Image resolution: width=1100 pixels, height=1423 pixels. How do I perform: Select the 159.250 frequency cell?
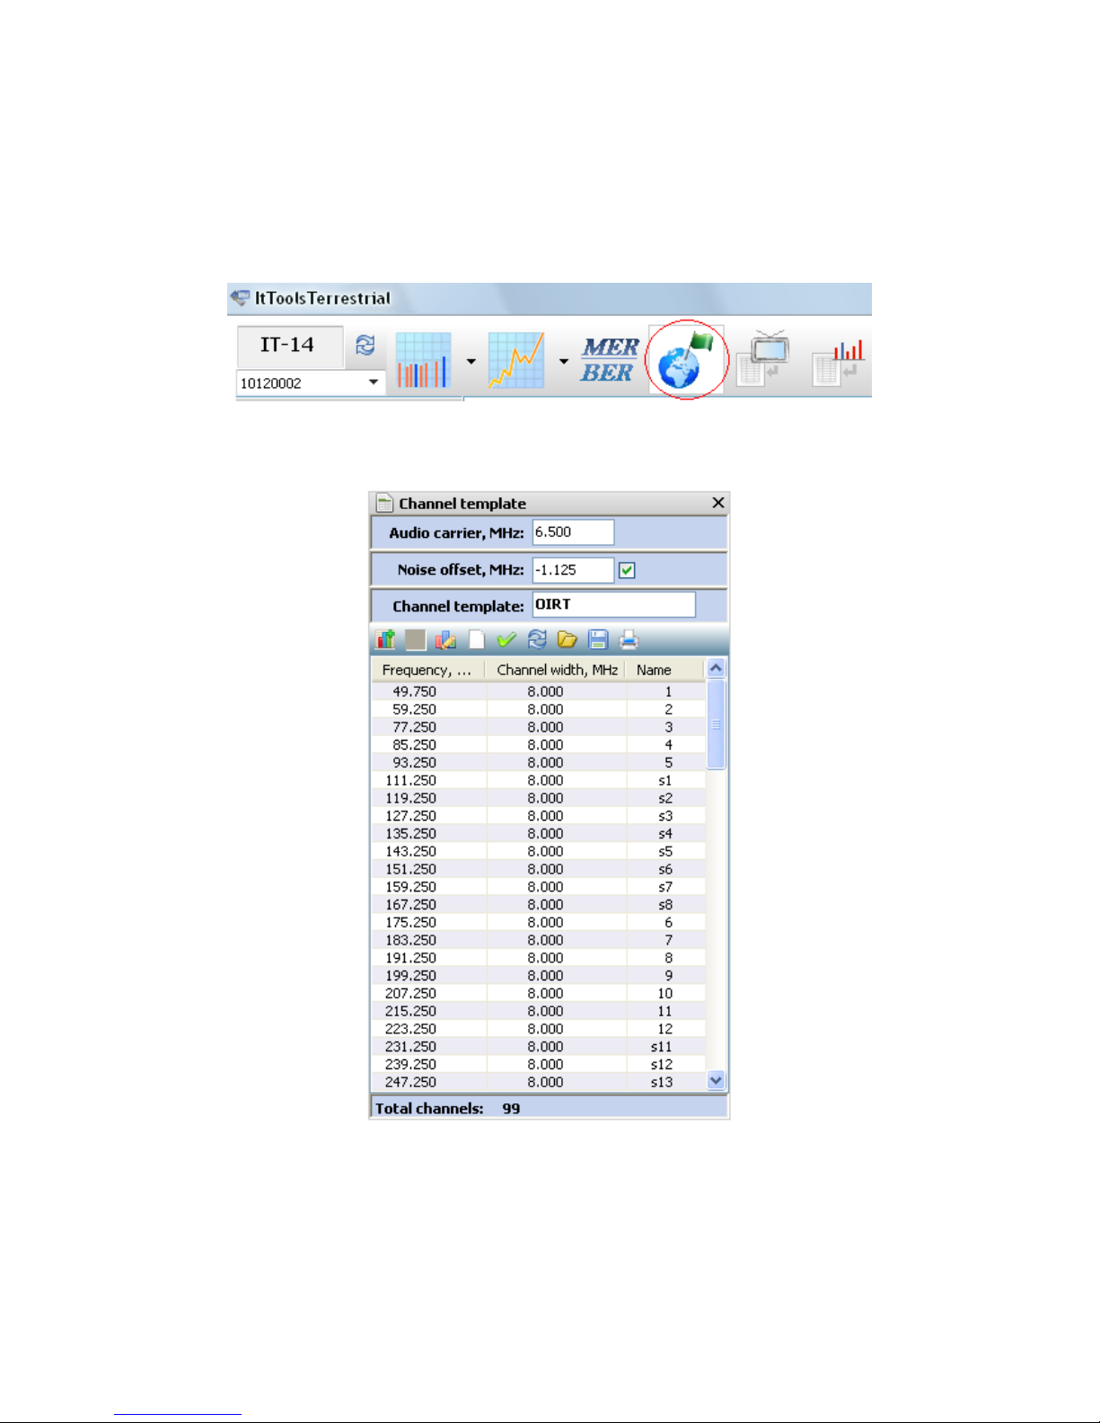coord(429,887)
